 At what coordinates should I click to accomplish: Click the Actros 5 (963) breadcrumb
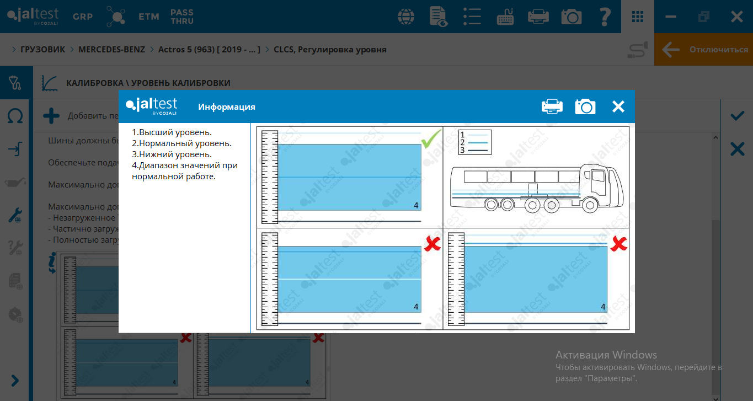coord(209,50)
